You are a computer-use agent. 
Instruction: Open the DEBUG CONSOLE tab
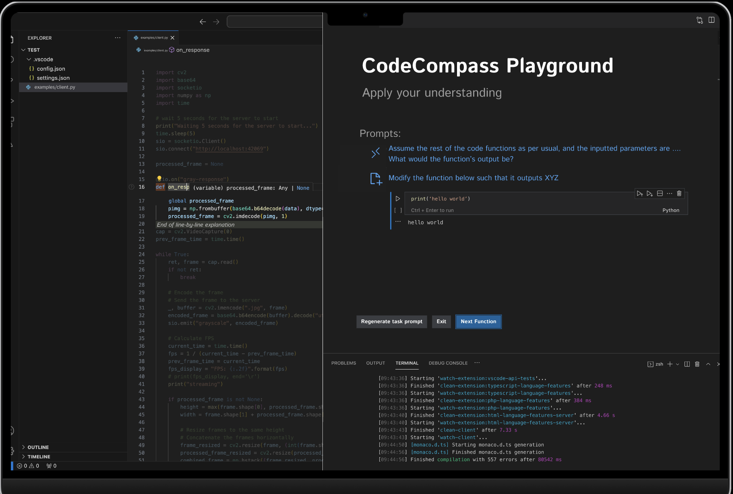coord(448,363)
